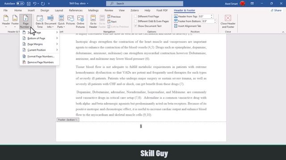Expand Current Position submenu
Image resolution: width=286 pixels, height=160 pixels.
40,50
